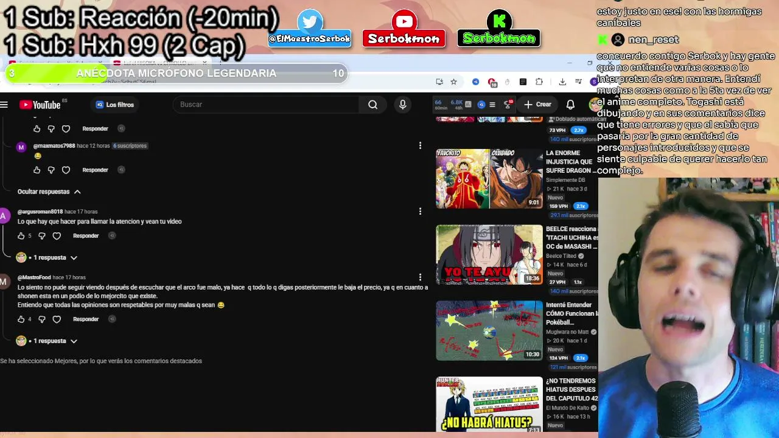Viewport: 779px width, 438px height.
Task: Open more options for @argusroman8018 comment
Action: point(420,212)
